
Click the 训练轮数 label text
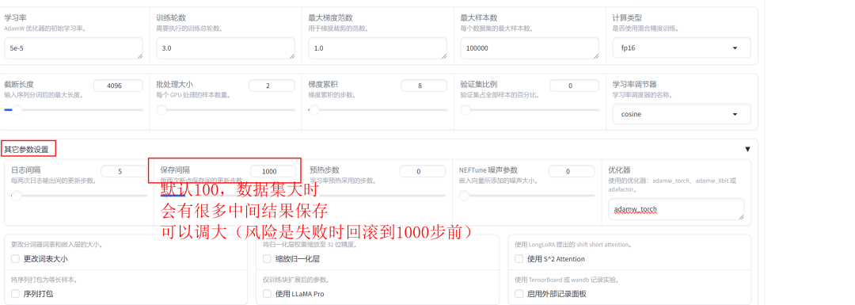(x=171, y=18)
